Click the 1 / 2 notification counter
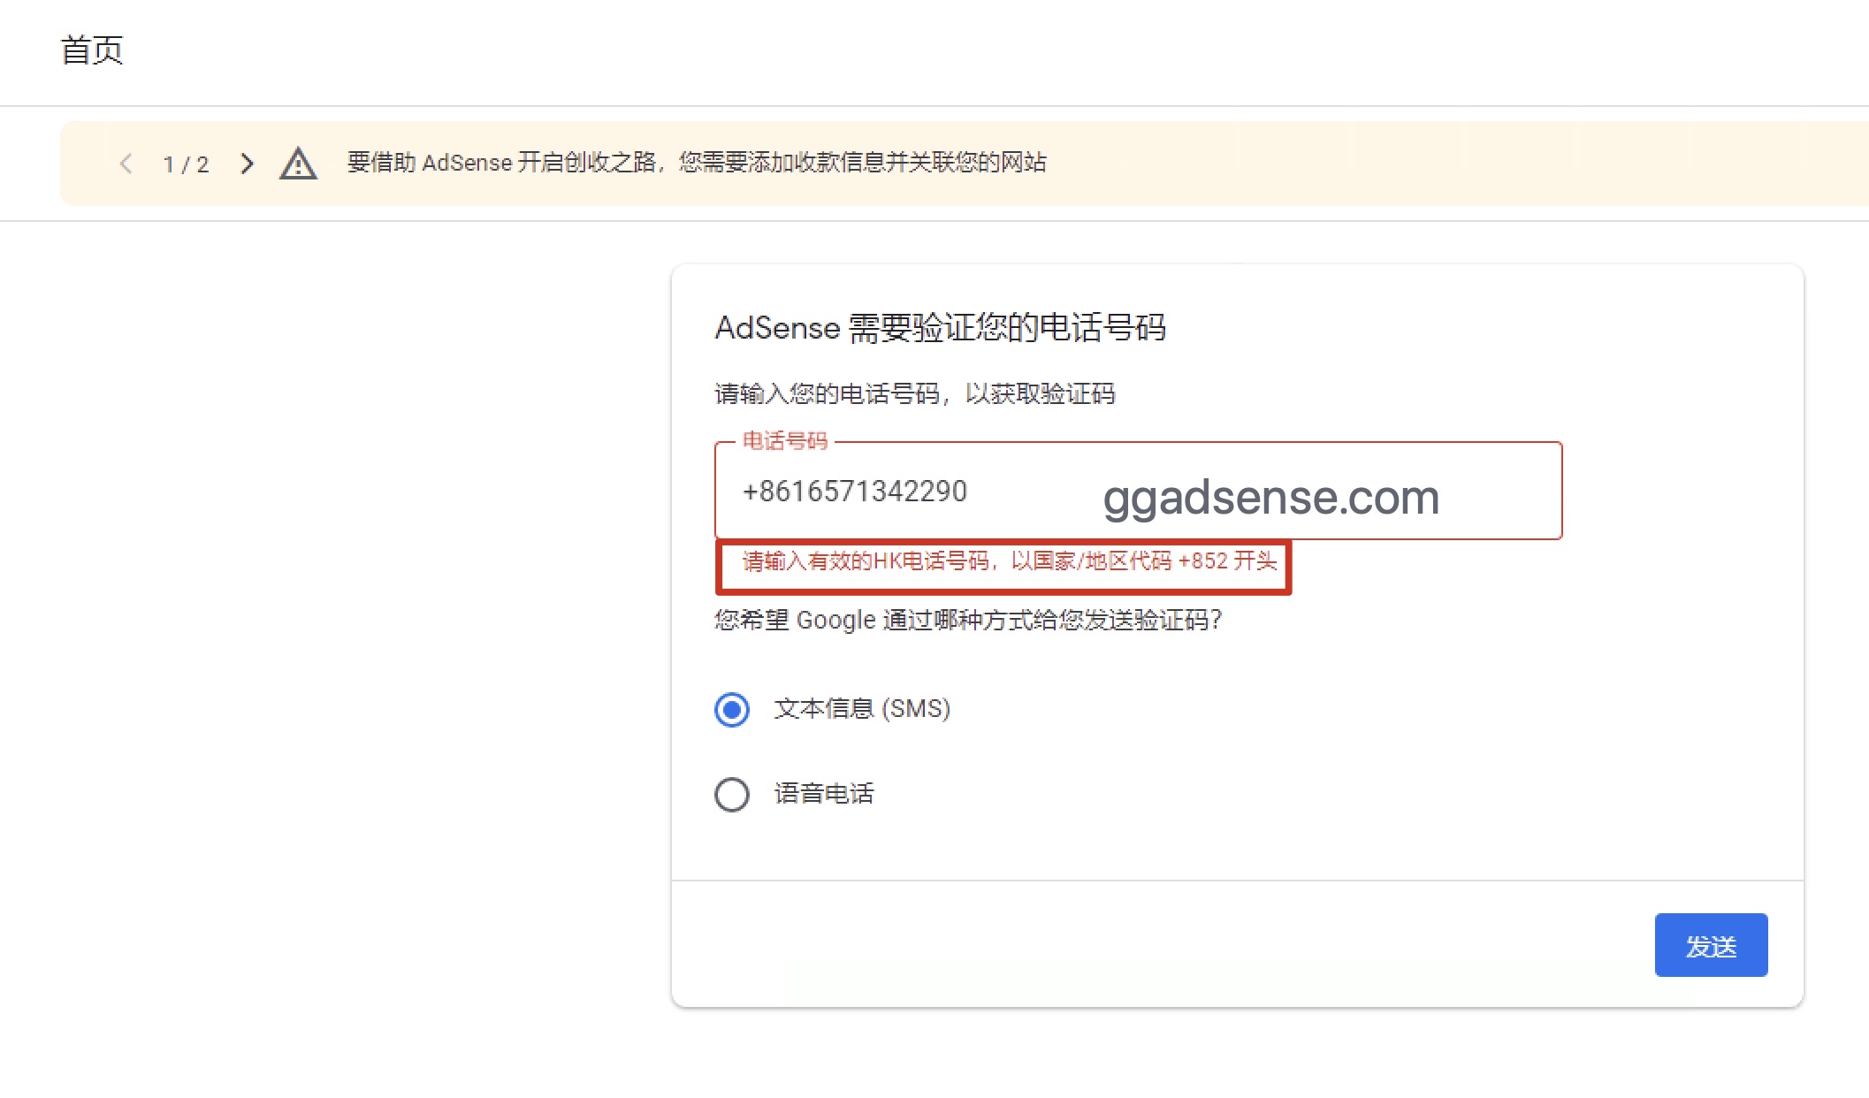The image size is (1869, 1098). point(186,164)
